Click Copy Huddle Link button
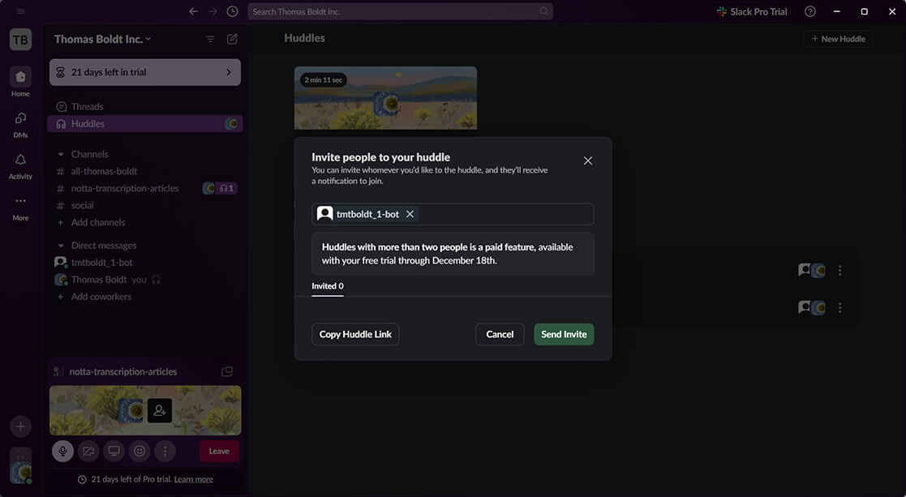Image resolution: width=906 pixels, height=497 pixels. [x=355, y=334]
